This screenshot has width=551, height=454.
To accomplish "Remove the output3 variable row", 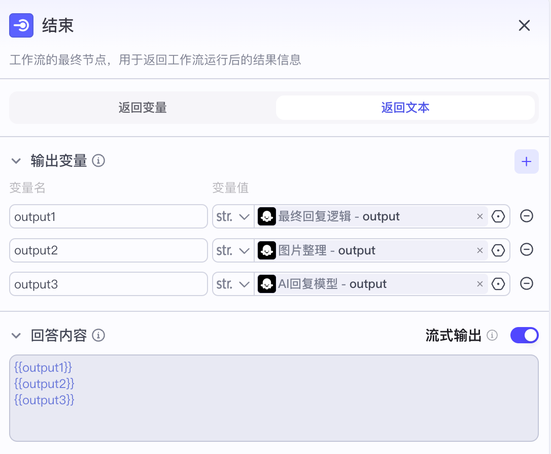I will [x=527, y=284].
